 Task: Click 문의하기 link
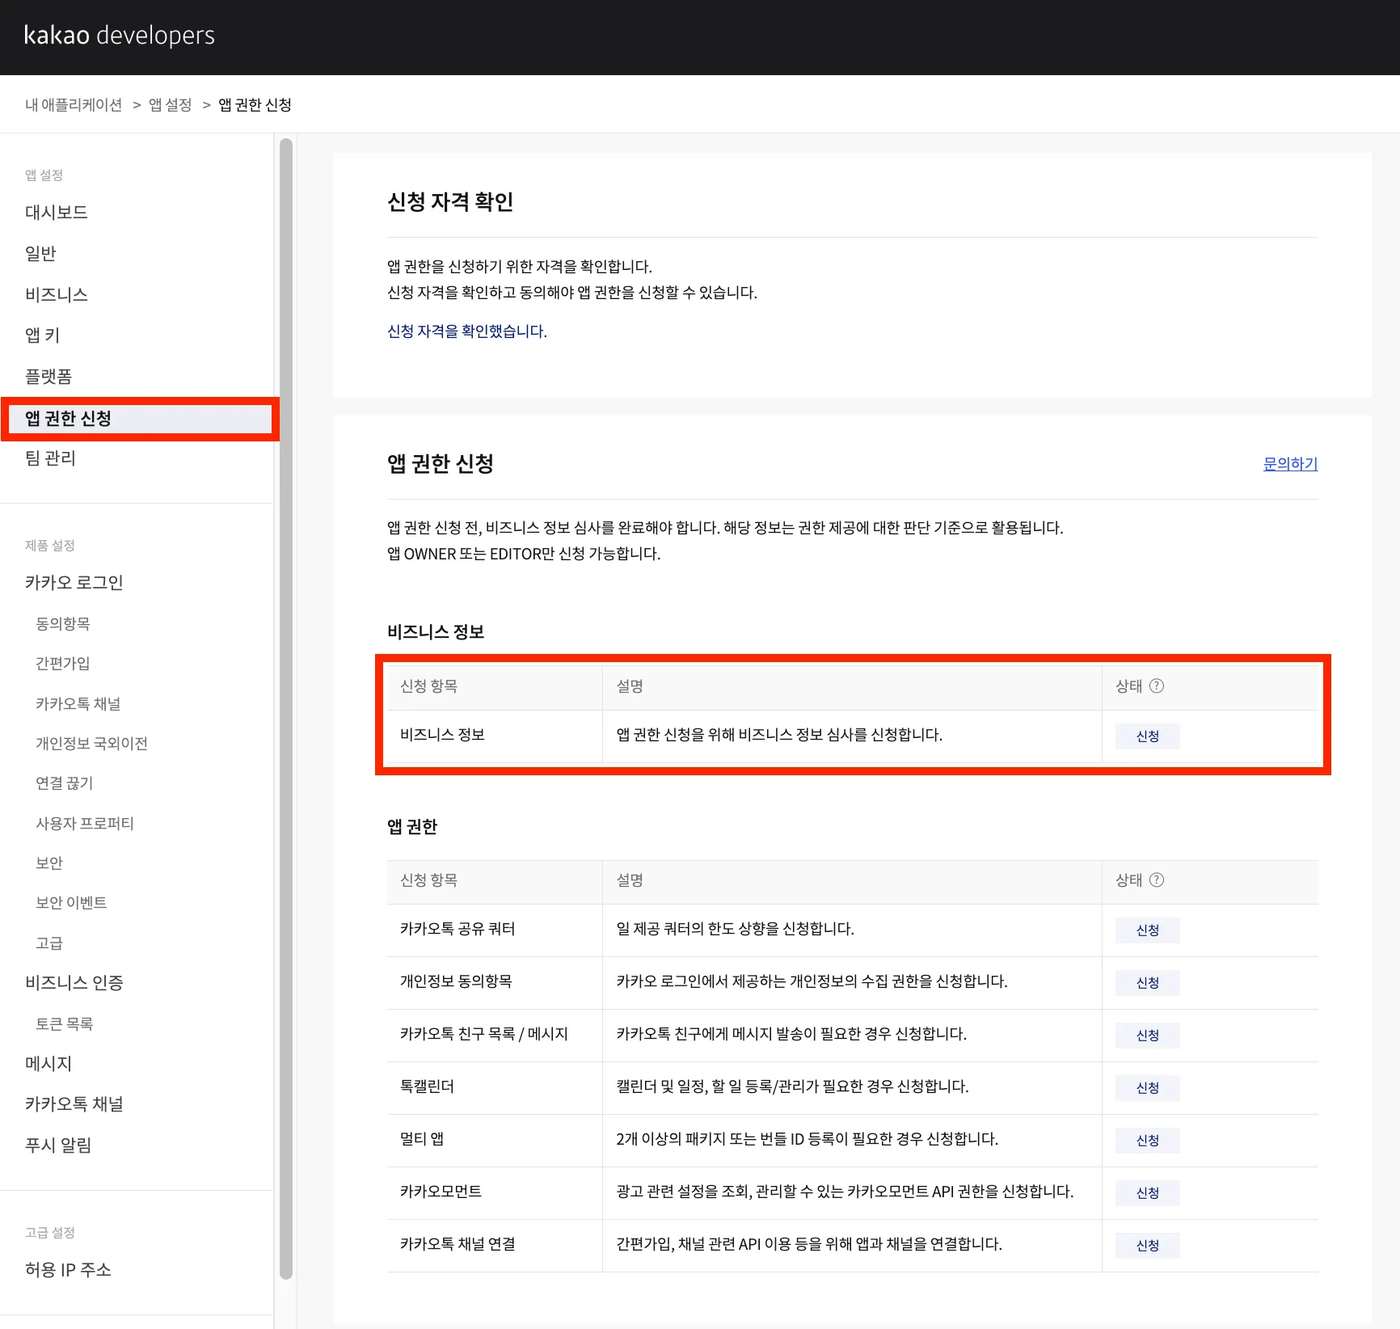(x=1290, y=463)
